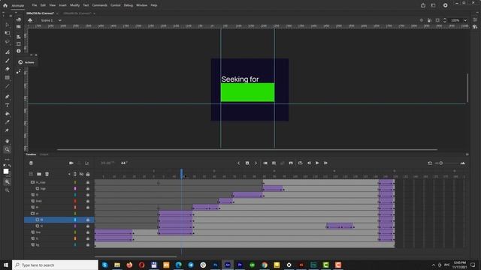Click the layer depth icon in timeline header

87,163
